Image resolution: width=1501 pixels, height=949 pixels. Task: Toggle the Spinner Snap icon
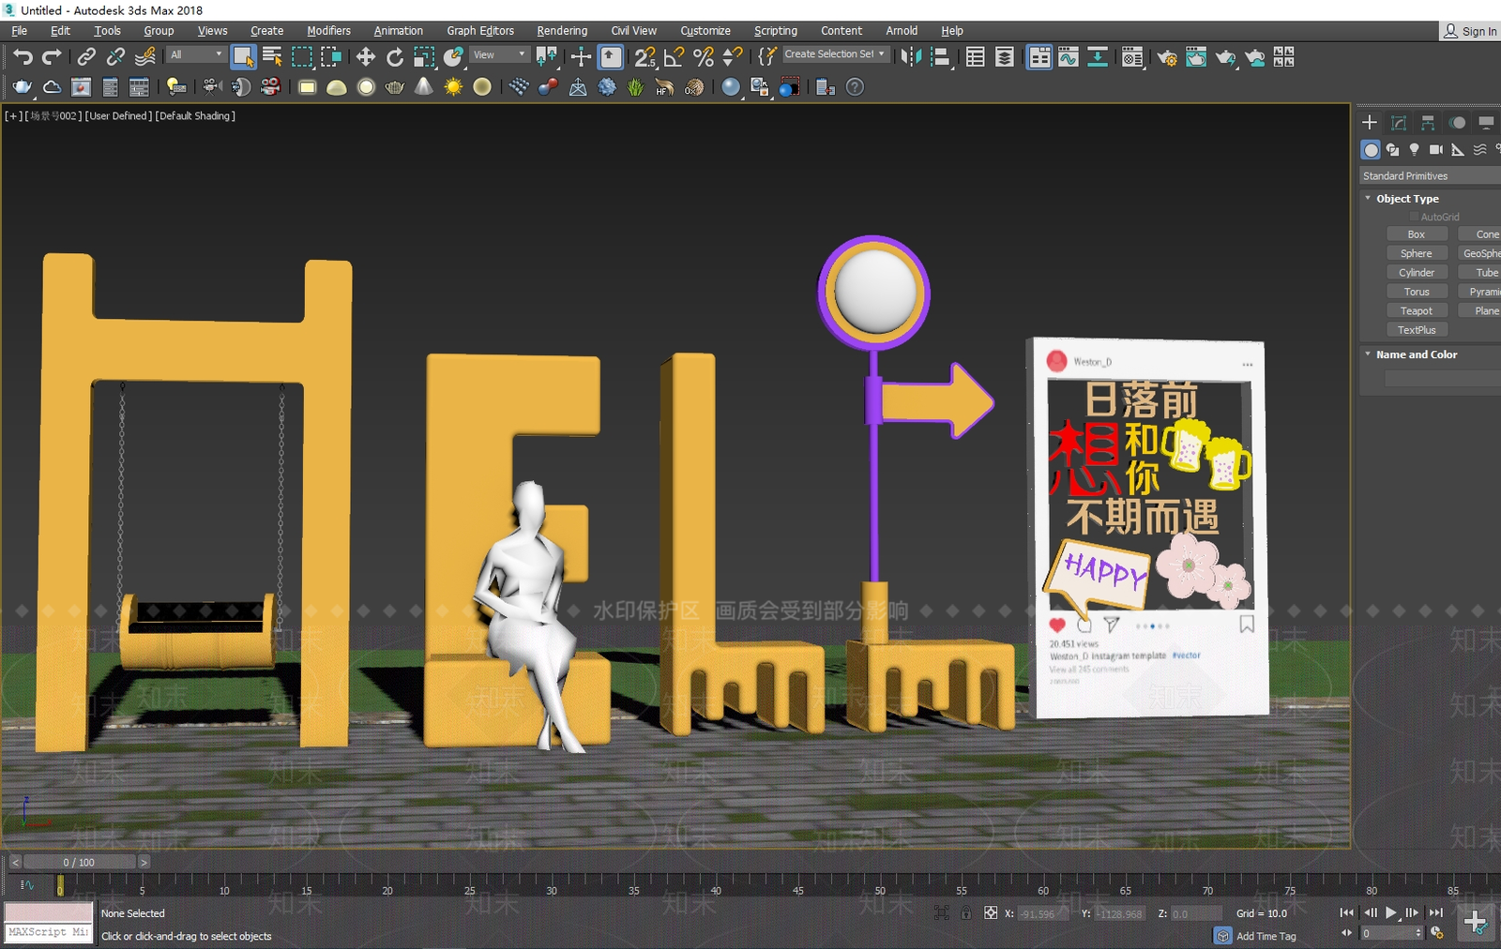(733, 57)
